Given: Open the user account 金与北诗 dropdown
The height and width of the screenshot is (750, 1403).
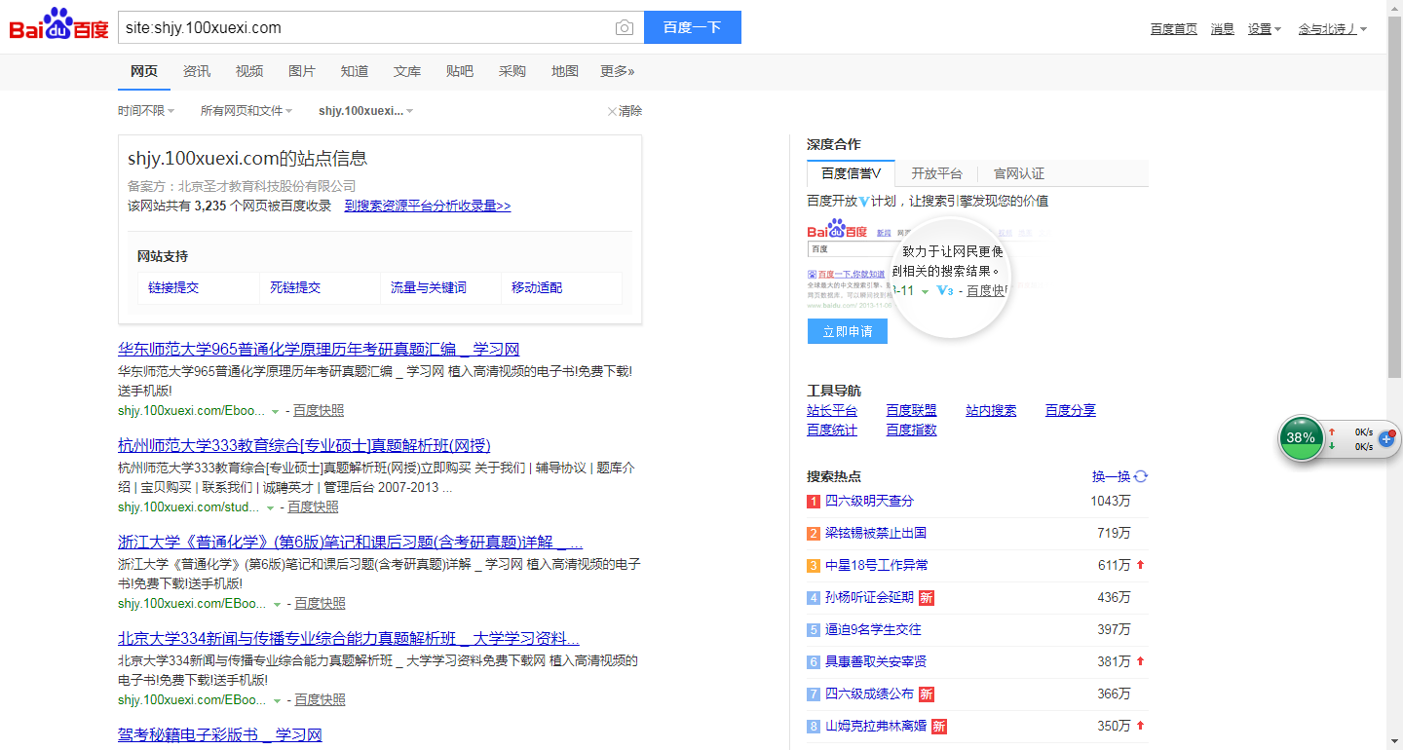Looking at the screenshot, I should [x=1332, y=29].
